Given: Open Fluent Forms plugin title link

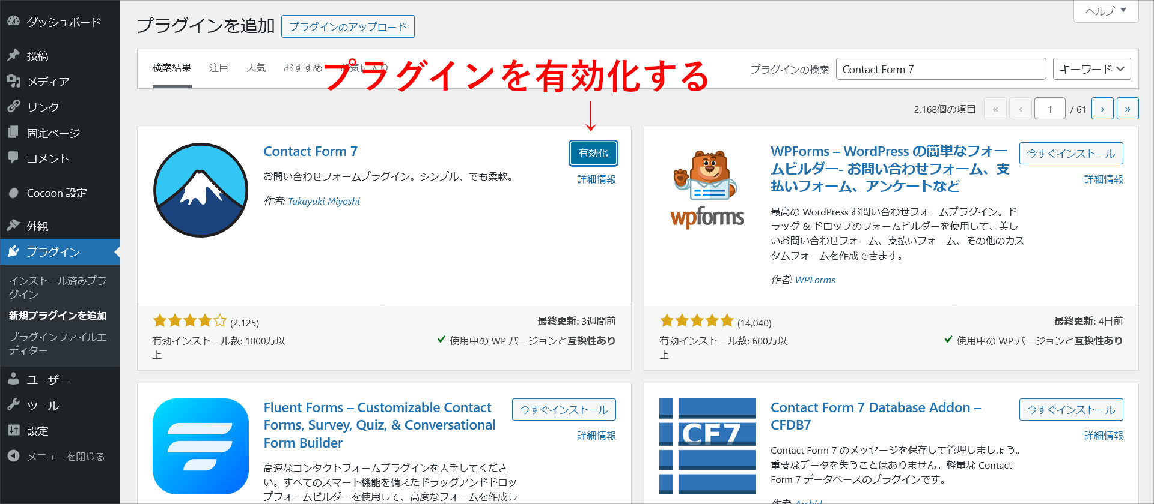Looking at the screenshot, I should coord(380,425).
